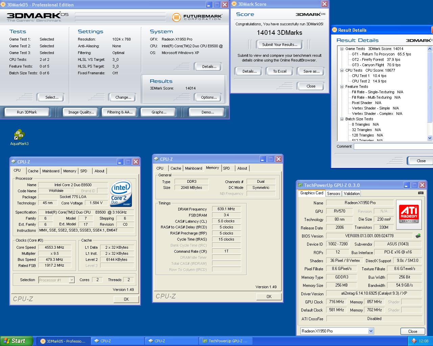
Task: Open the AquaMark3 desktop shortcut
Action: click(x=19, y=137)
